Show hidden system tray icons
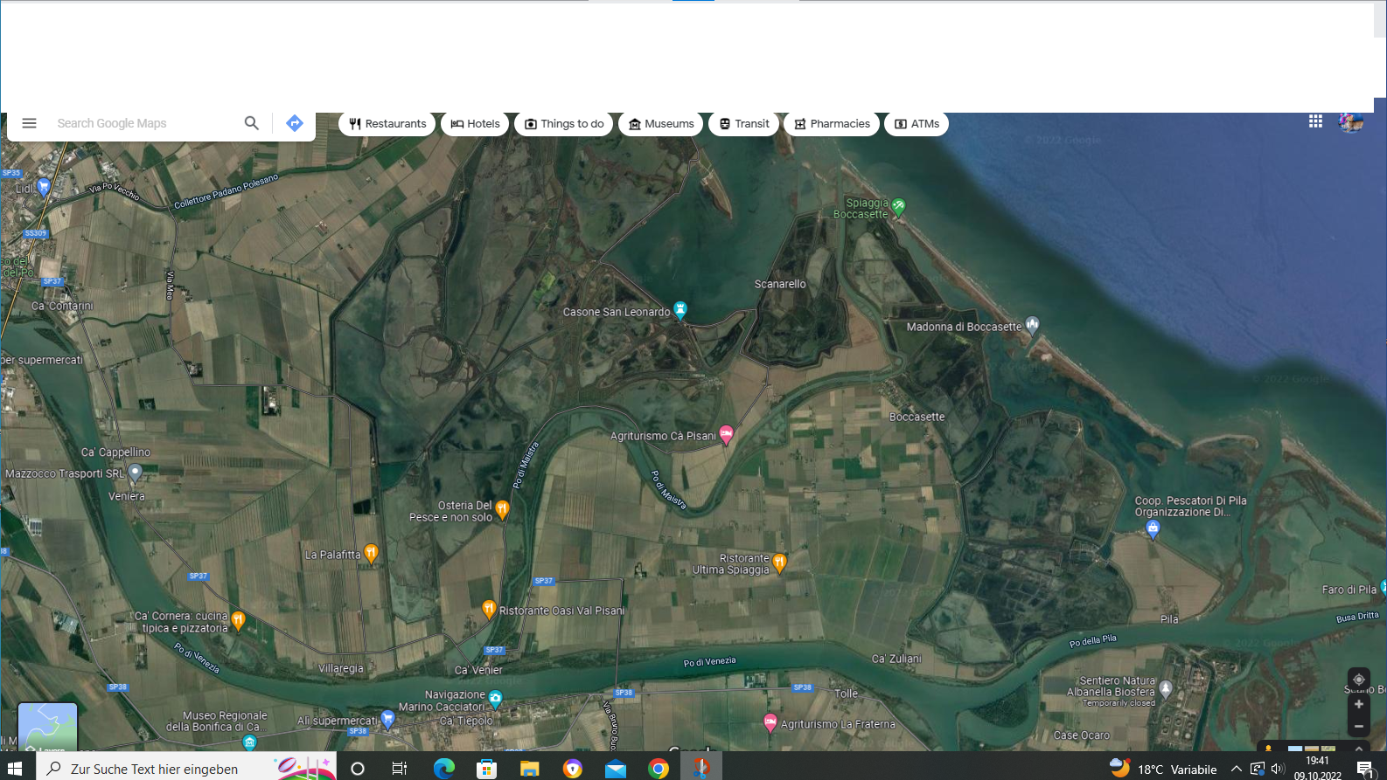Image resolution: width=1387 pixels, height=780 pixels. (x=1236, y=769)
